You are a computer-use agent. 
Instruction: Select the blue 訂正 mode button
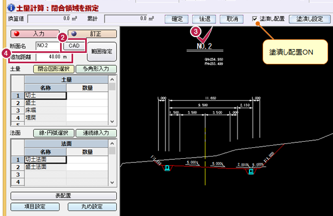click(92, 34)
